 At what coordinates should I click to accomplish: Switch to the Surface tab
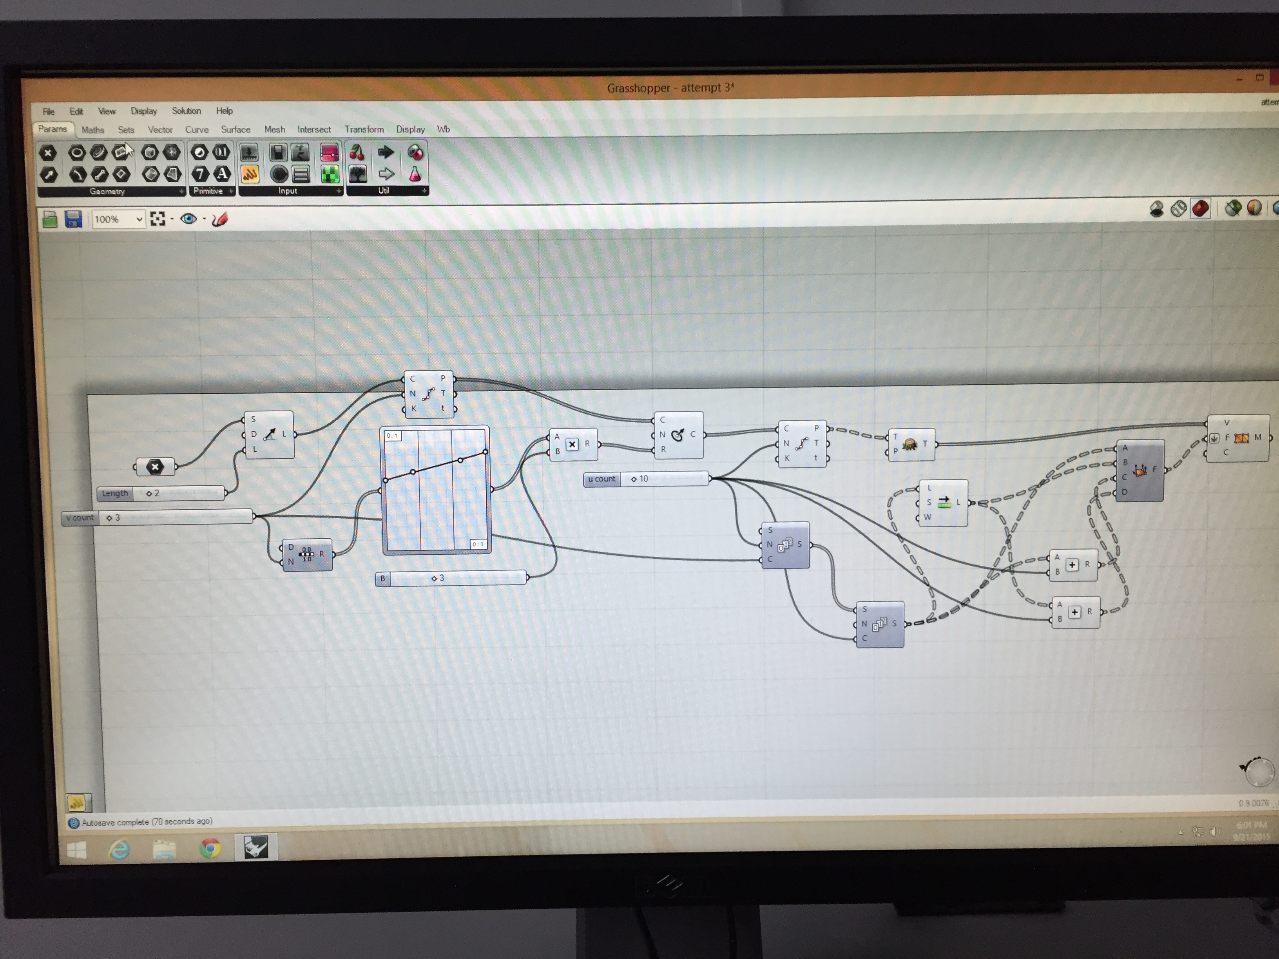pos(236,130)
